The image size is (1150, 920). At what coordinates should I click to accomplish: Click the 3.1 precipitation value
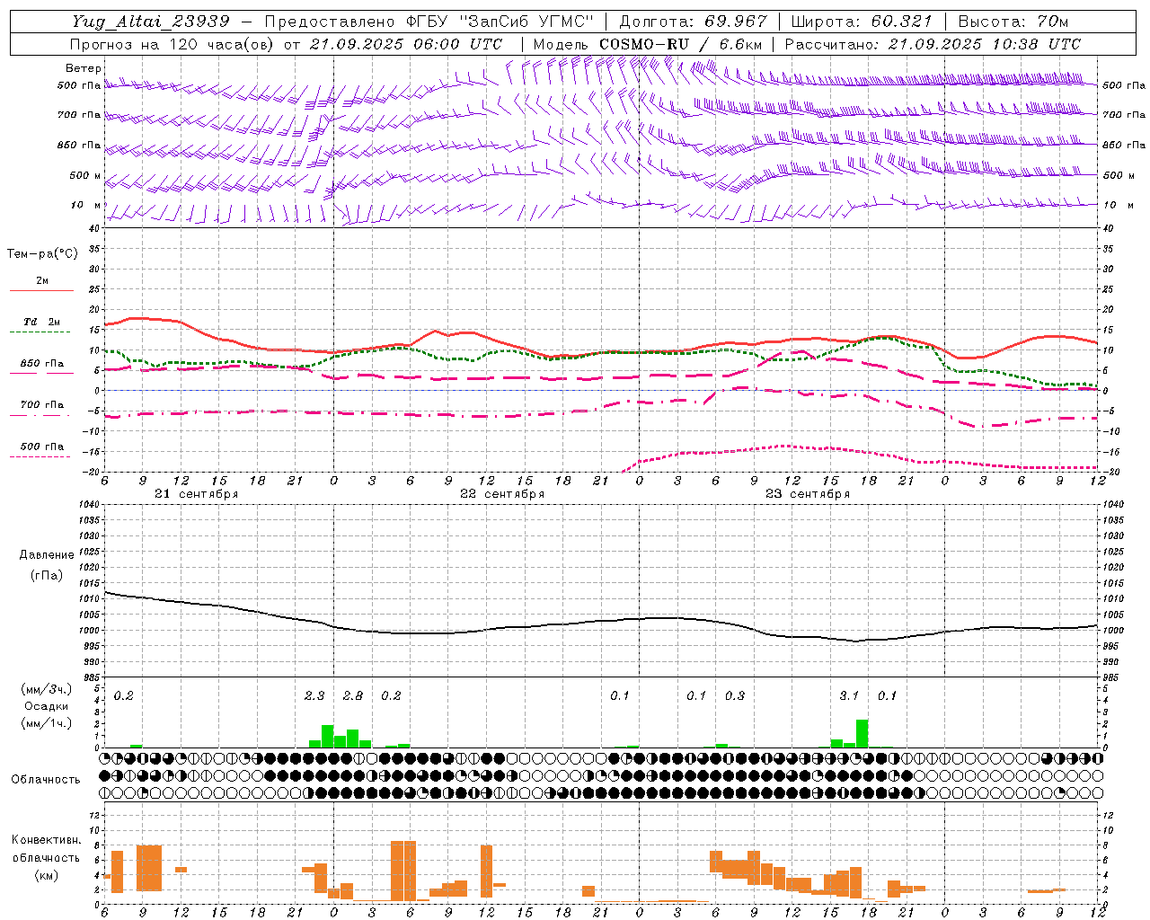point(849,696)
